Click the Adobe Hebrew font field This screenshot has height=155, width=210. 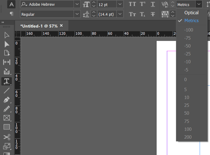tap(47, 4)
